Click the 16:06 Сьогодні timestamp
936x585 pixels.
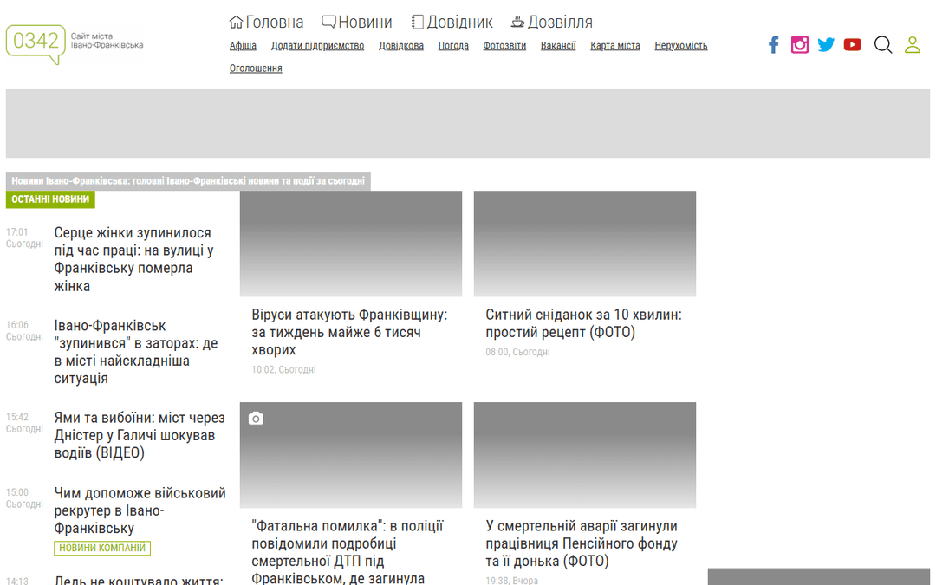coord(24,331)
